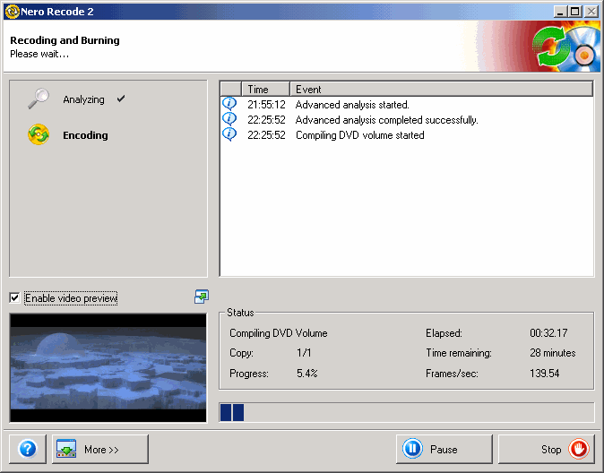Click info icon for analysis completed event
Viewport: 604px width, 473px height.
(x=229, y=120)
